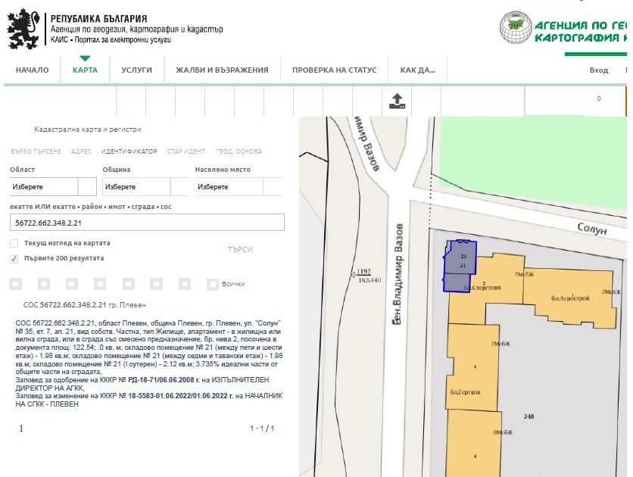
Task: Switch to the АДРЕС search tab
Action: coord(81,151)
